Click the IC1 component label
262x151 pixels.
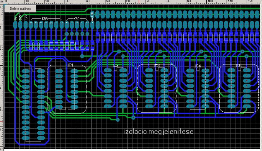click(x=70, y=65)
